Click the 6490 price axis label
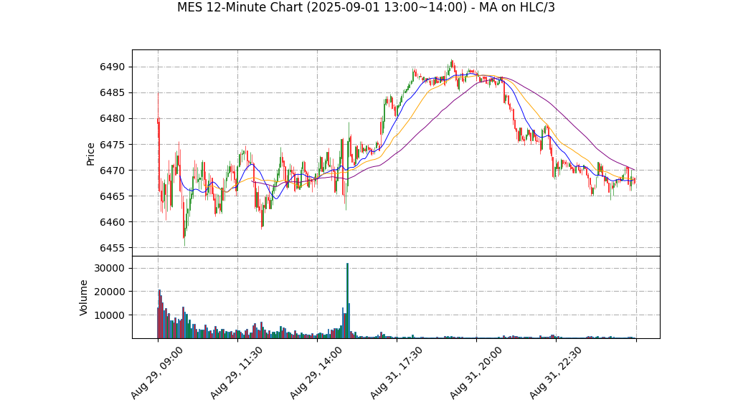The width and height of the screenshot is (733, 412). (x=112, y=67)
